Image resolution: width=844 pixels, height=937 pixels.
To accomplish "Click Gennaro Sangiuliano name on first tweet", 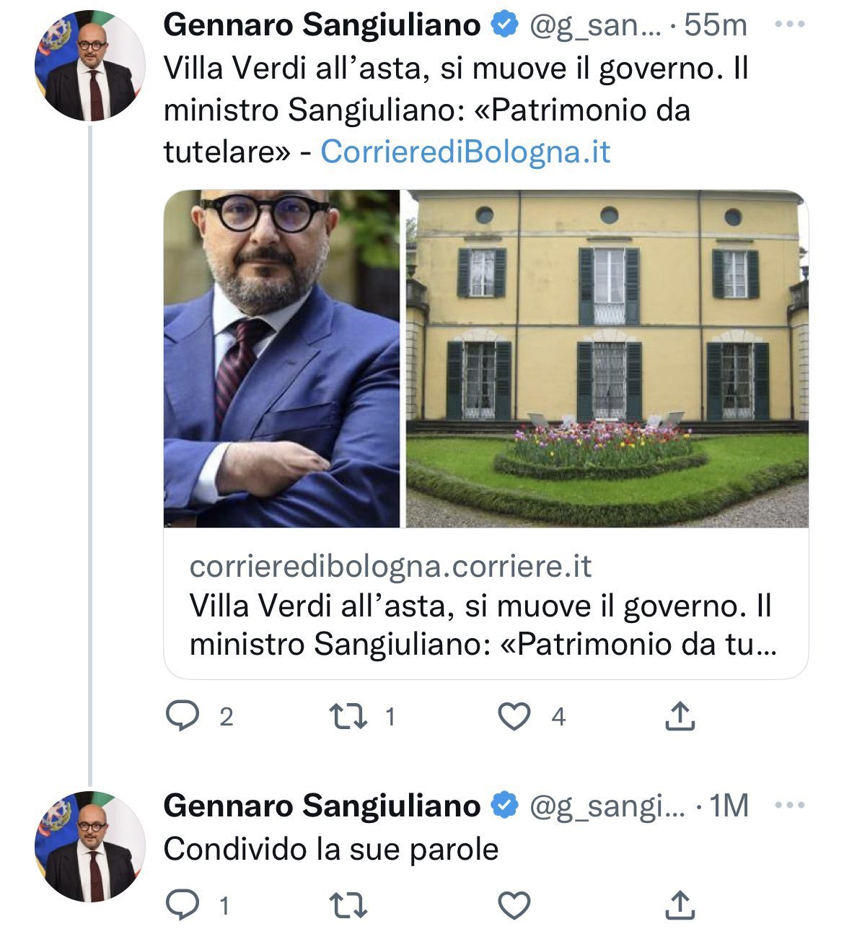I will click(x=322, y=25).
